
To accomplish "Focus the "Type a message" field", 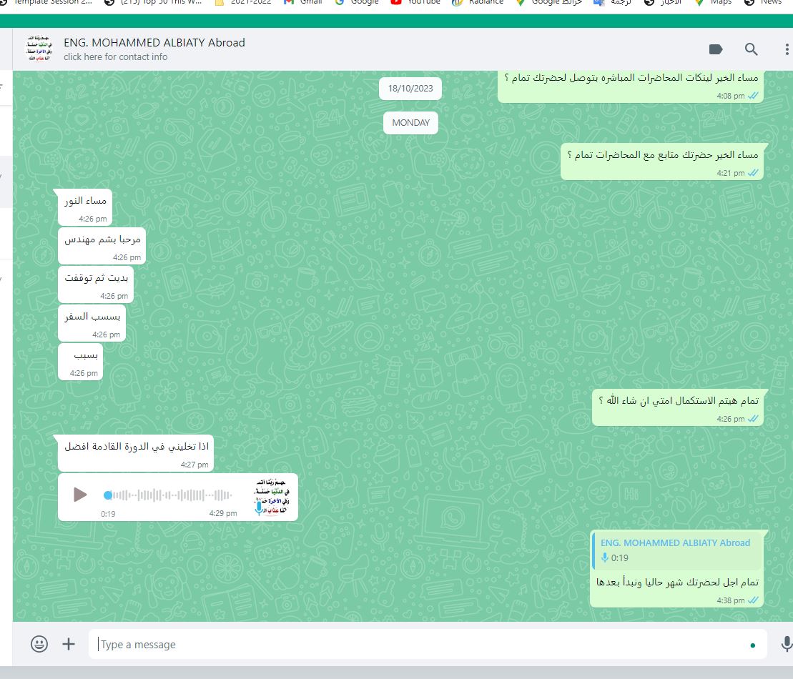I will (x=428, y=644).
